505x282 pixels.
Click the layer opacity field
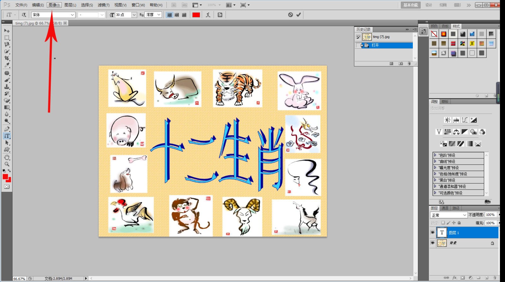490,215
